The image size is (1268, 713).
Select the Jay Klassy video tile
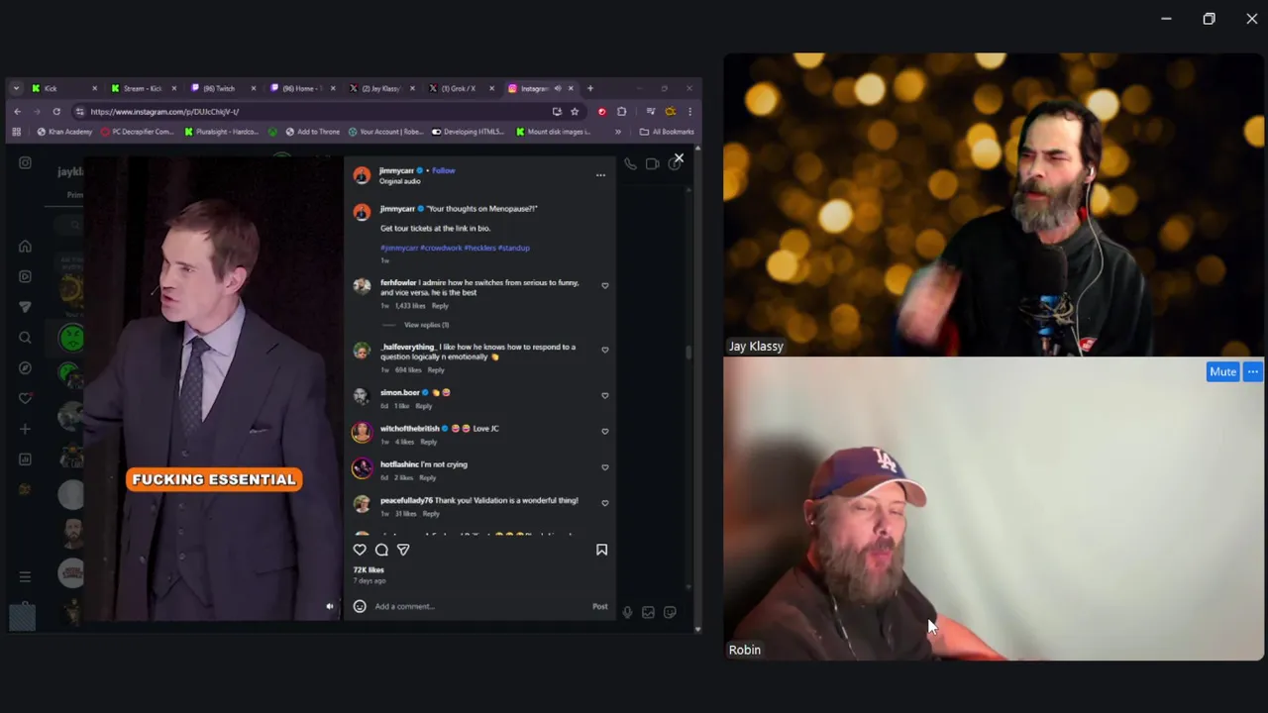click(994, 205)
